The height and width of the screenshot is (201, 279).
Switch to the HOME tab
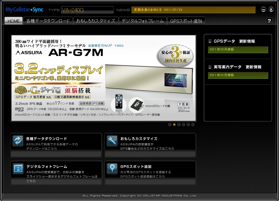click(14, 21)
